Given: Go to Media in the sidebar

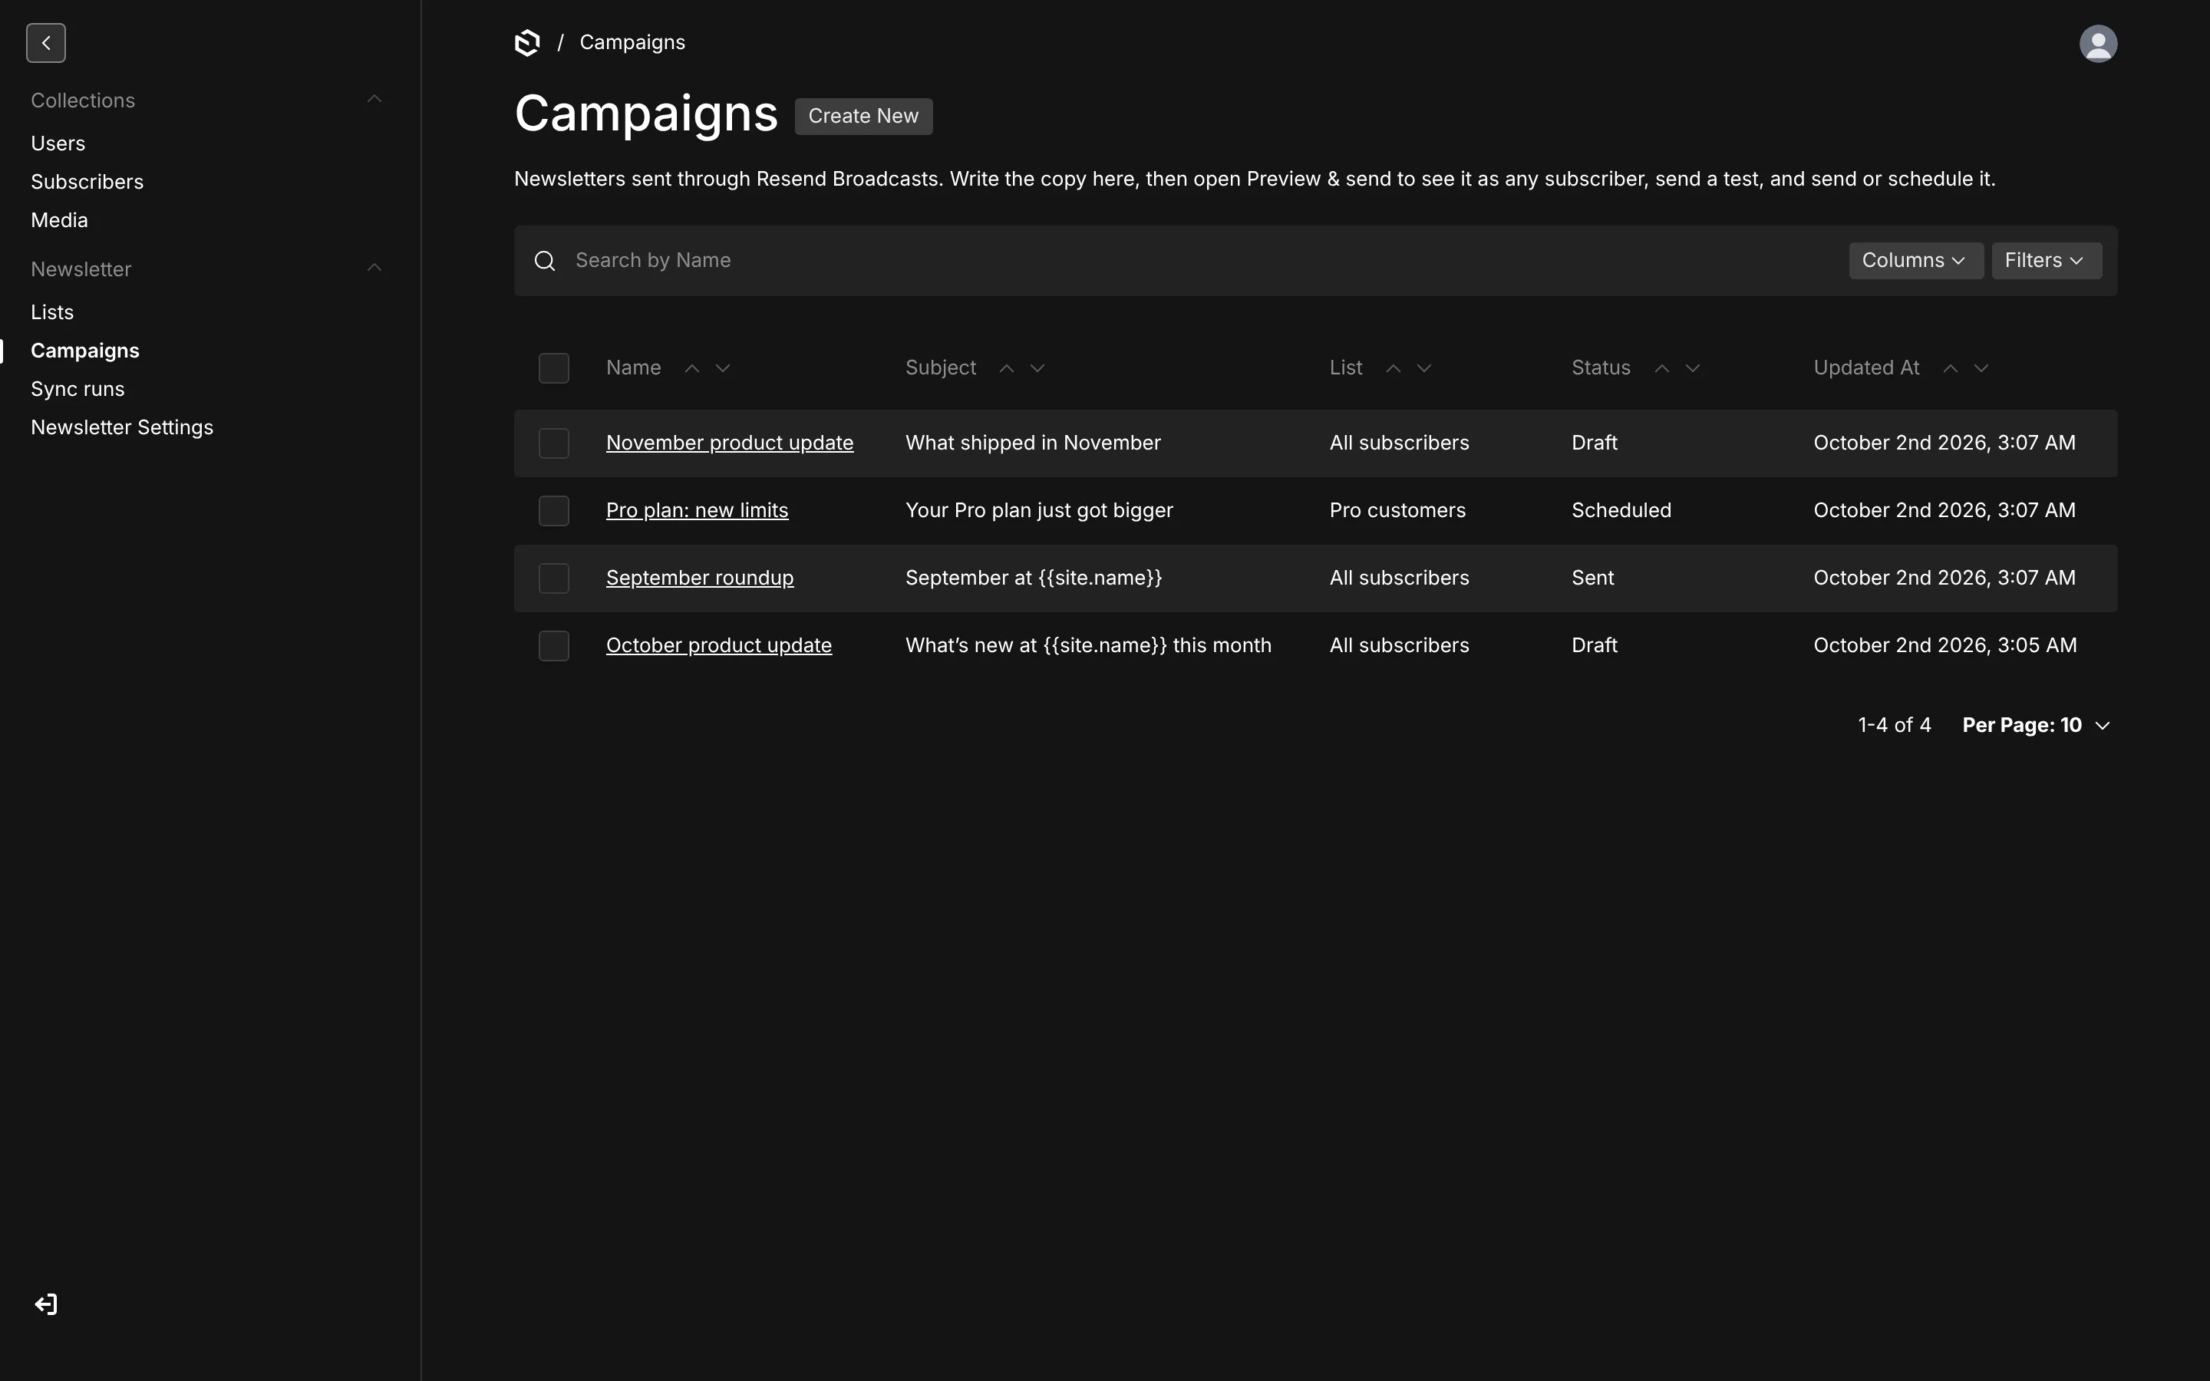Looking at the screenshot, I should pos(59,220).
